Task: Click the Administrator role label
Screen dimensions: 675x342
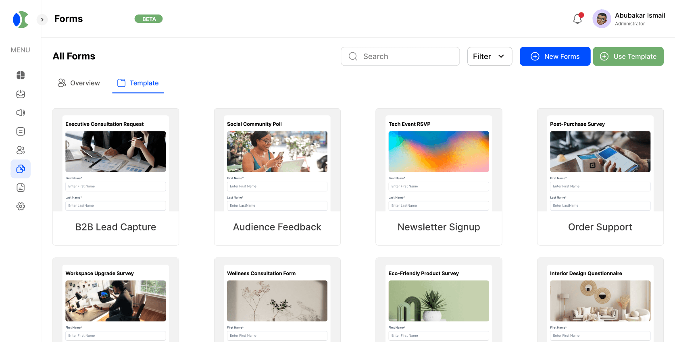Action: [630, 24]
